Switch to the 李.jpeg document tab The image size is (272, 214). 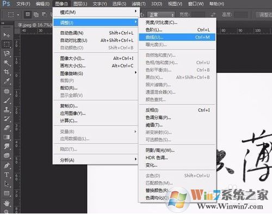(x=34, y=25)
